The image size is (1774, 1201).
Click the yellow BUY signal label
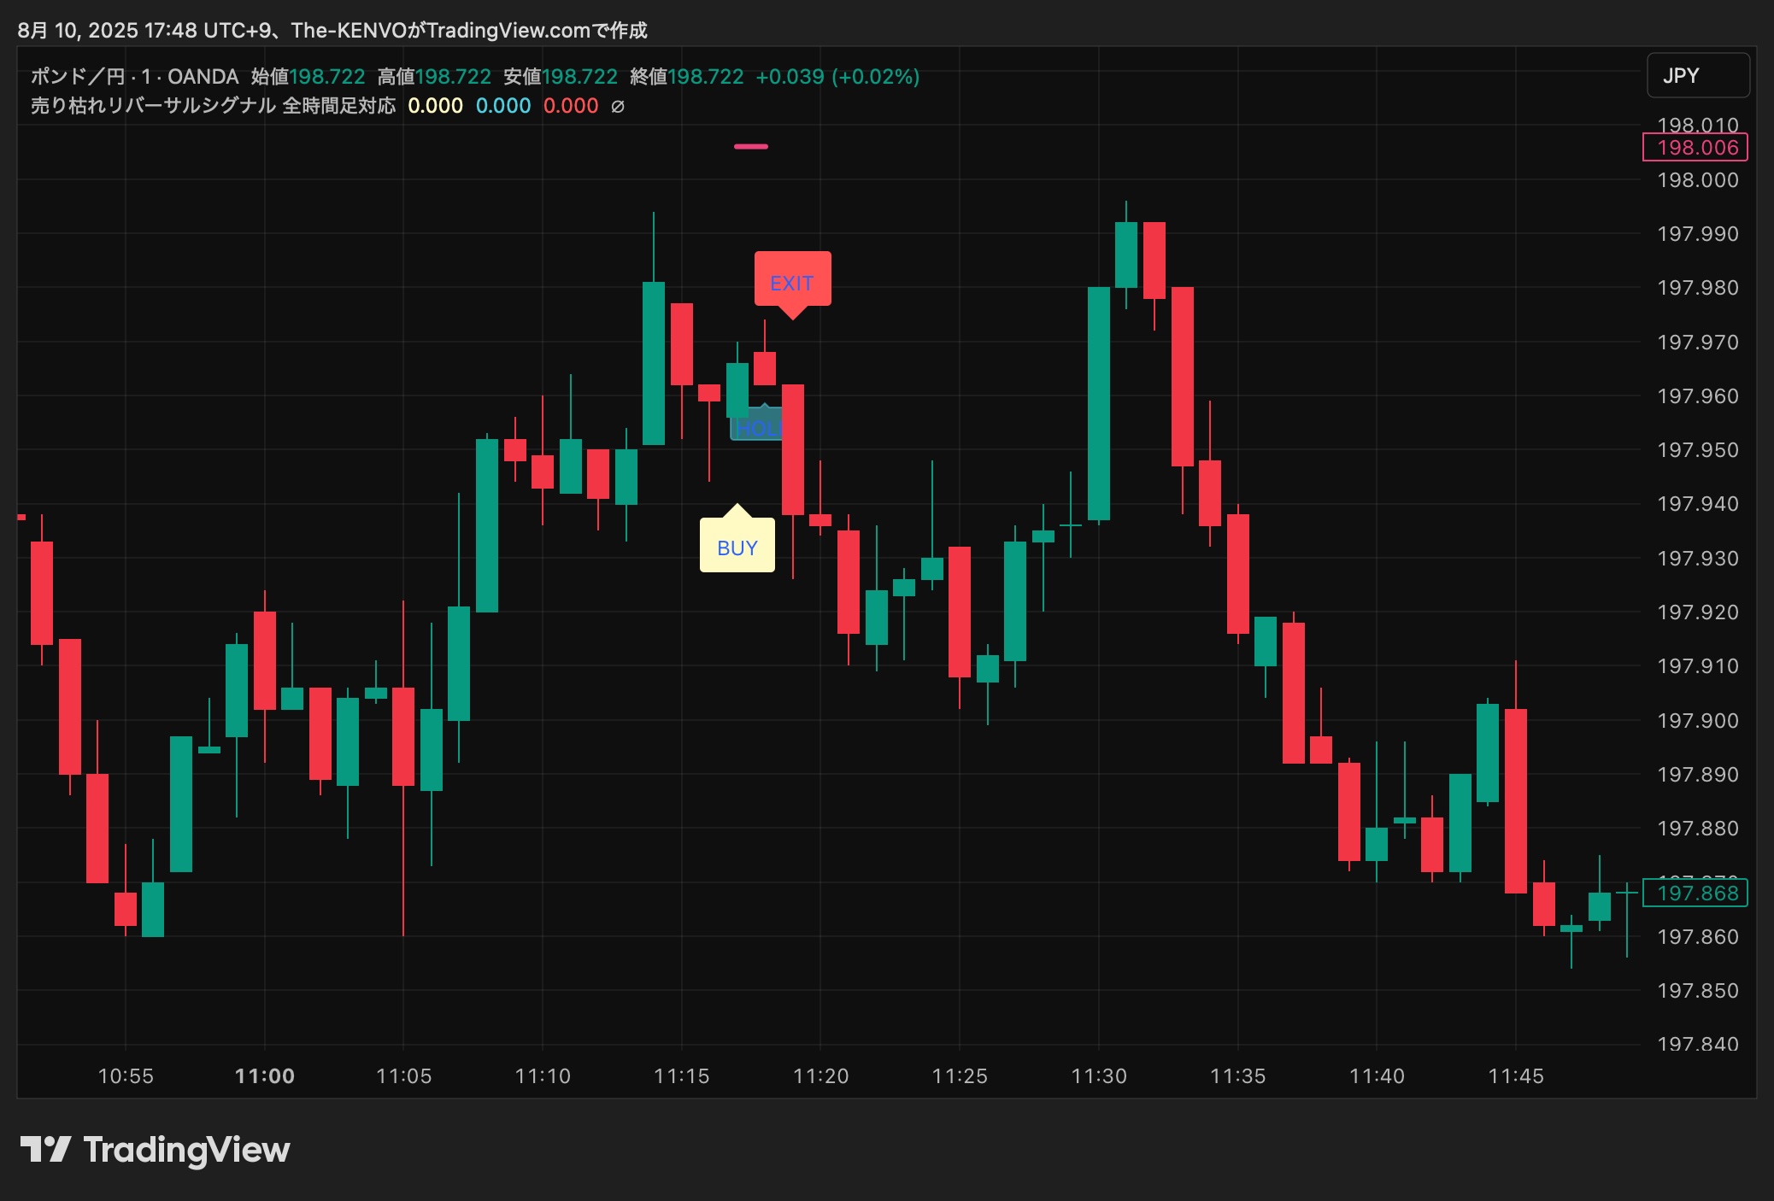click(737, 547)
